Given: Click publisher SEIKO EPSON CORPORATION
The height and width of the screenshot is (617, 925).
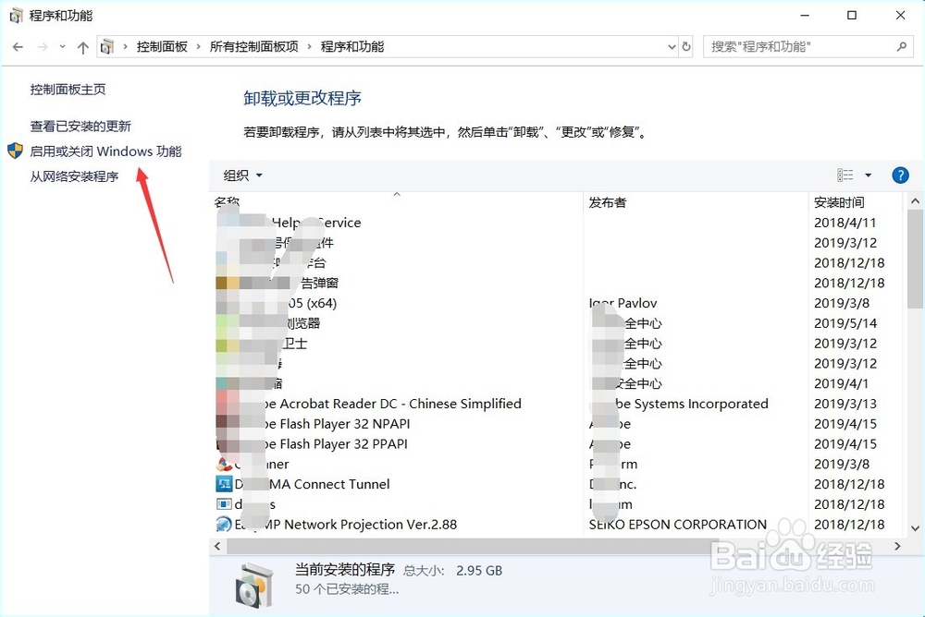Looking at the screenshot, I should [x=677, y=525].
